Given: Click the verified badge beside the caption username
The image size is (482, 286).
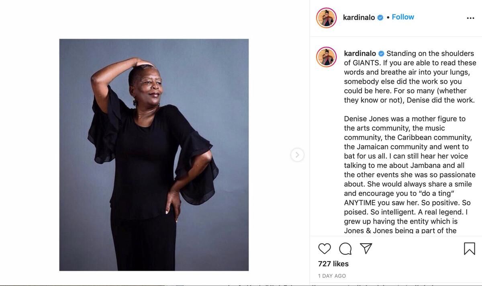Looking at the screenshot, I should [381, 53].
